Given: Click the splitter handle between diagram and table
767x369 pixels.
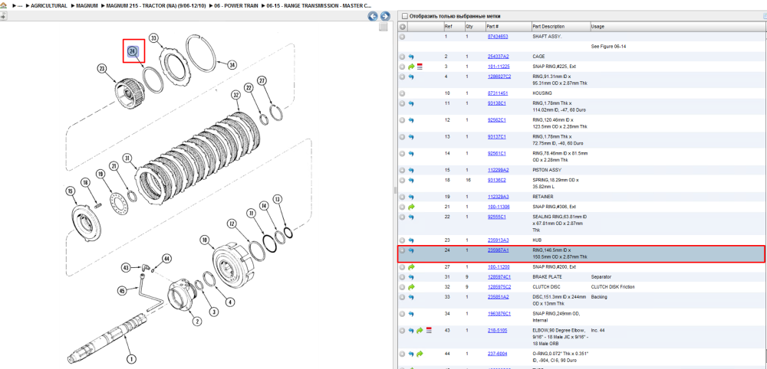Looking at the screenshot, I should coord(395,191).
